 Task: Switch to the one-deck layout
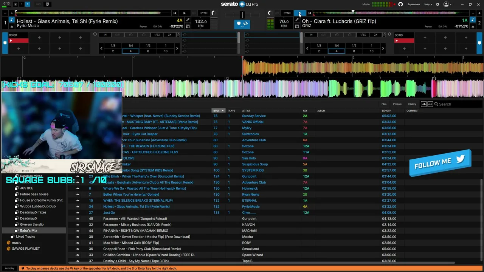(22, 4)
